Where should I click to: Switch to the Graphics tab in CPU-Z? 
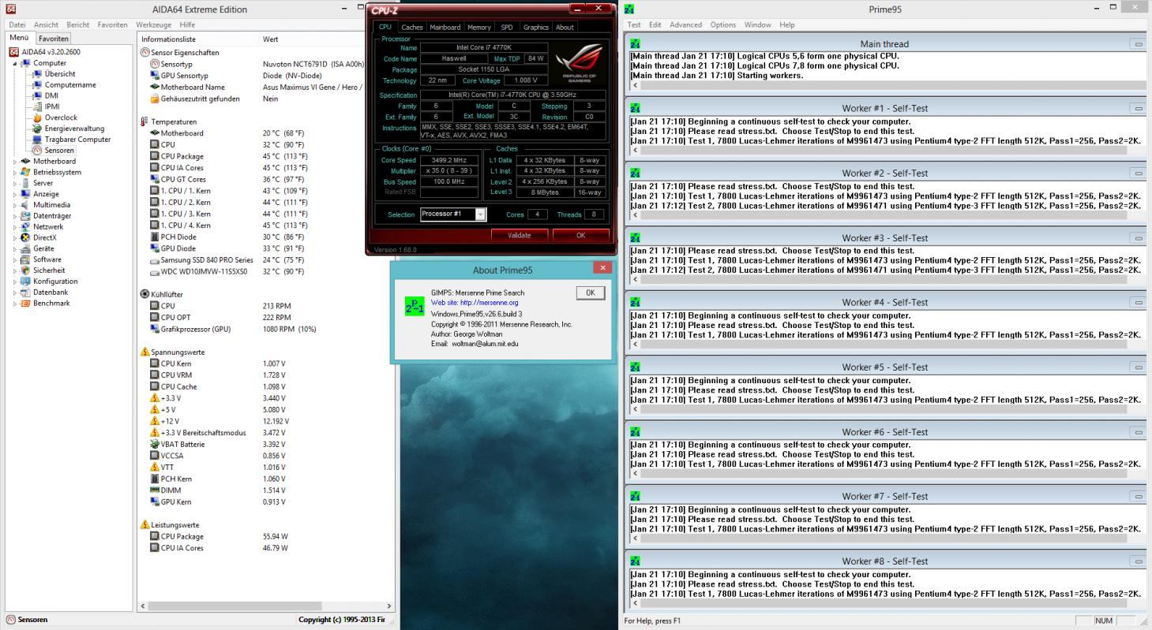[x=535, y=27]
